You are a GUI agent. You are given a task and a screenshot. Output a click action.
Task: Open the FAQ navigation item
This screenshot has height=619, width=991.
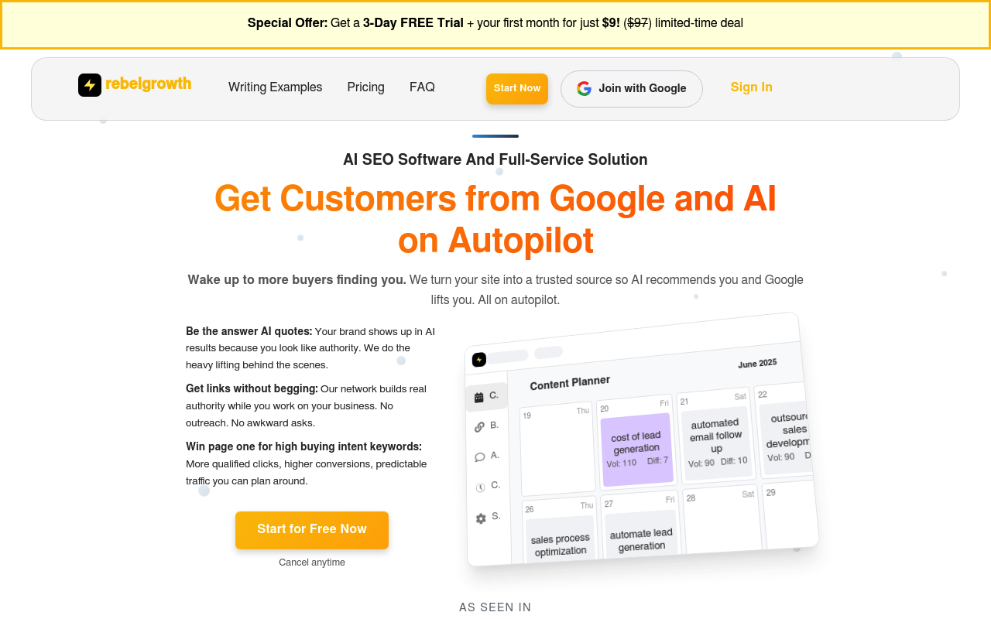pos(422,87)
